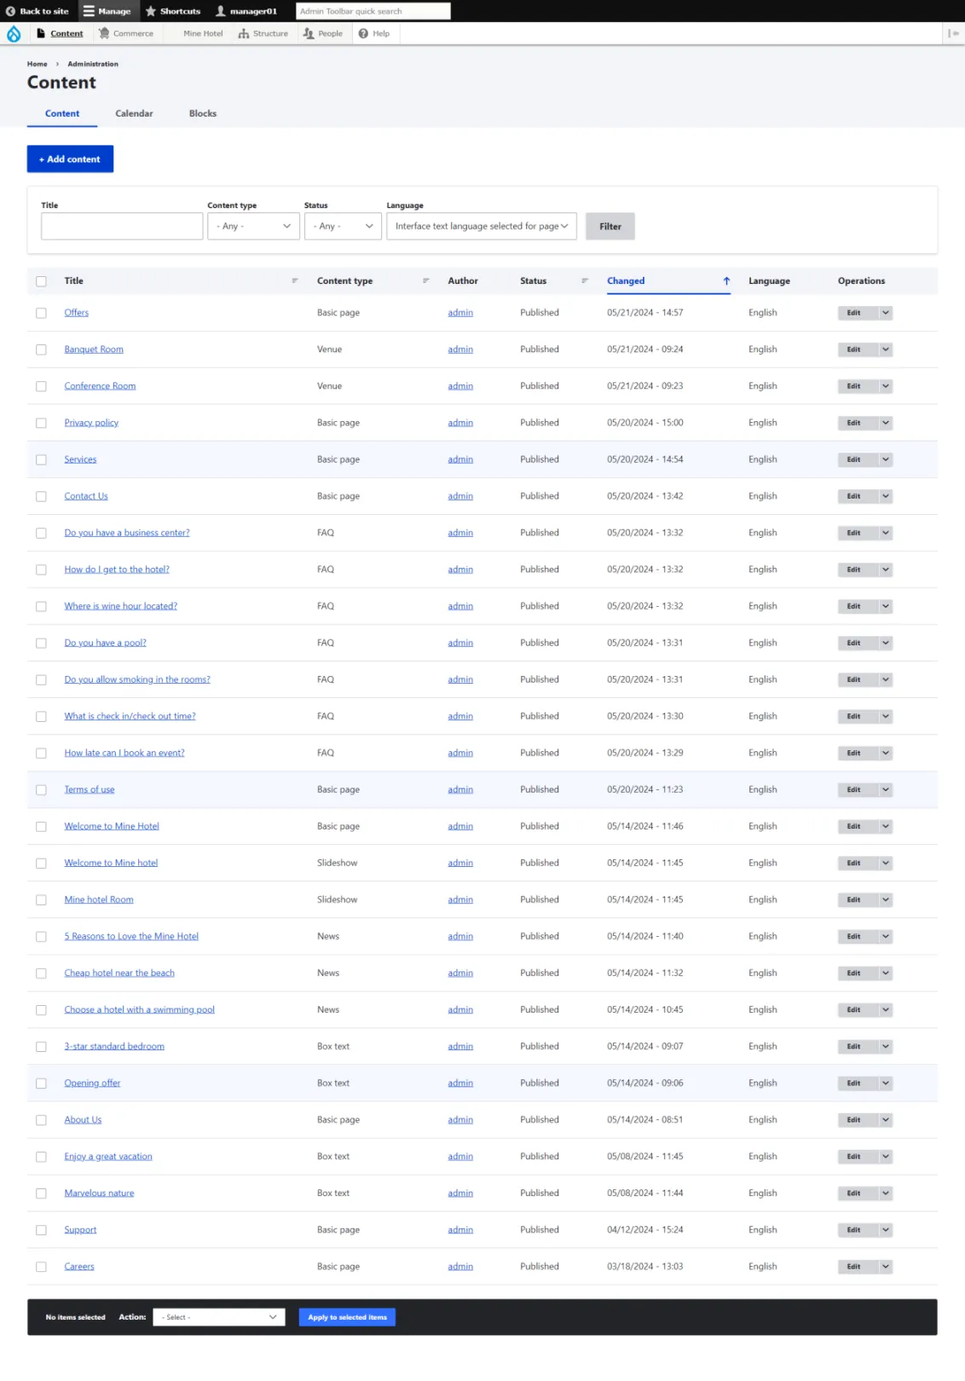
Task: Switch to Blocks tab
Action: point(203,113)
